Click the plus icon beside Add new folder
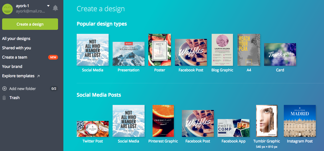 coord(4,89)
